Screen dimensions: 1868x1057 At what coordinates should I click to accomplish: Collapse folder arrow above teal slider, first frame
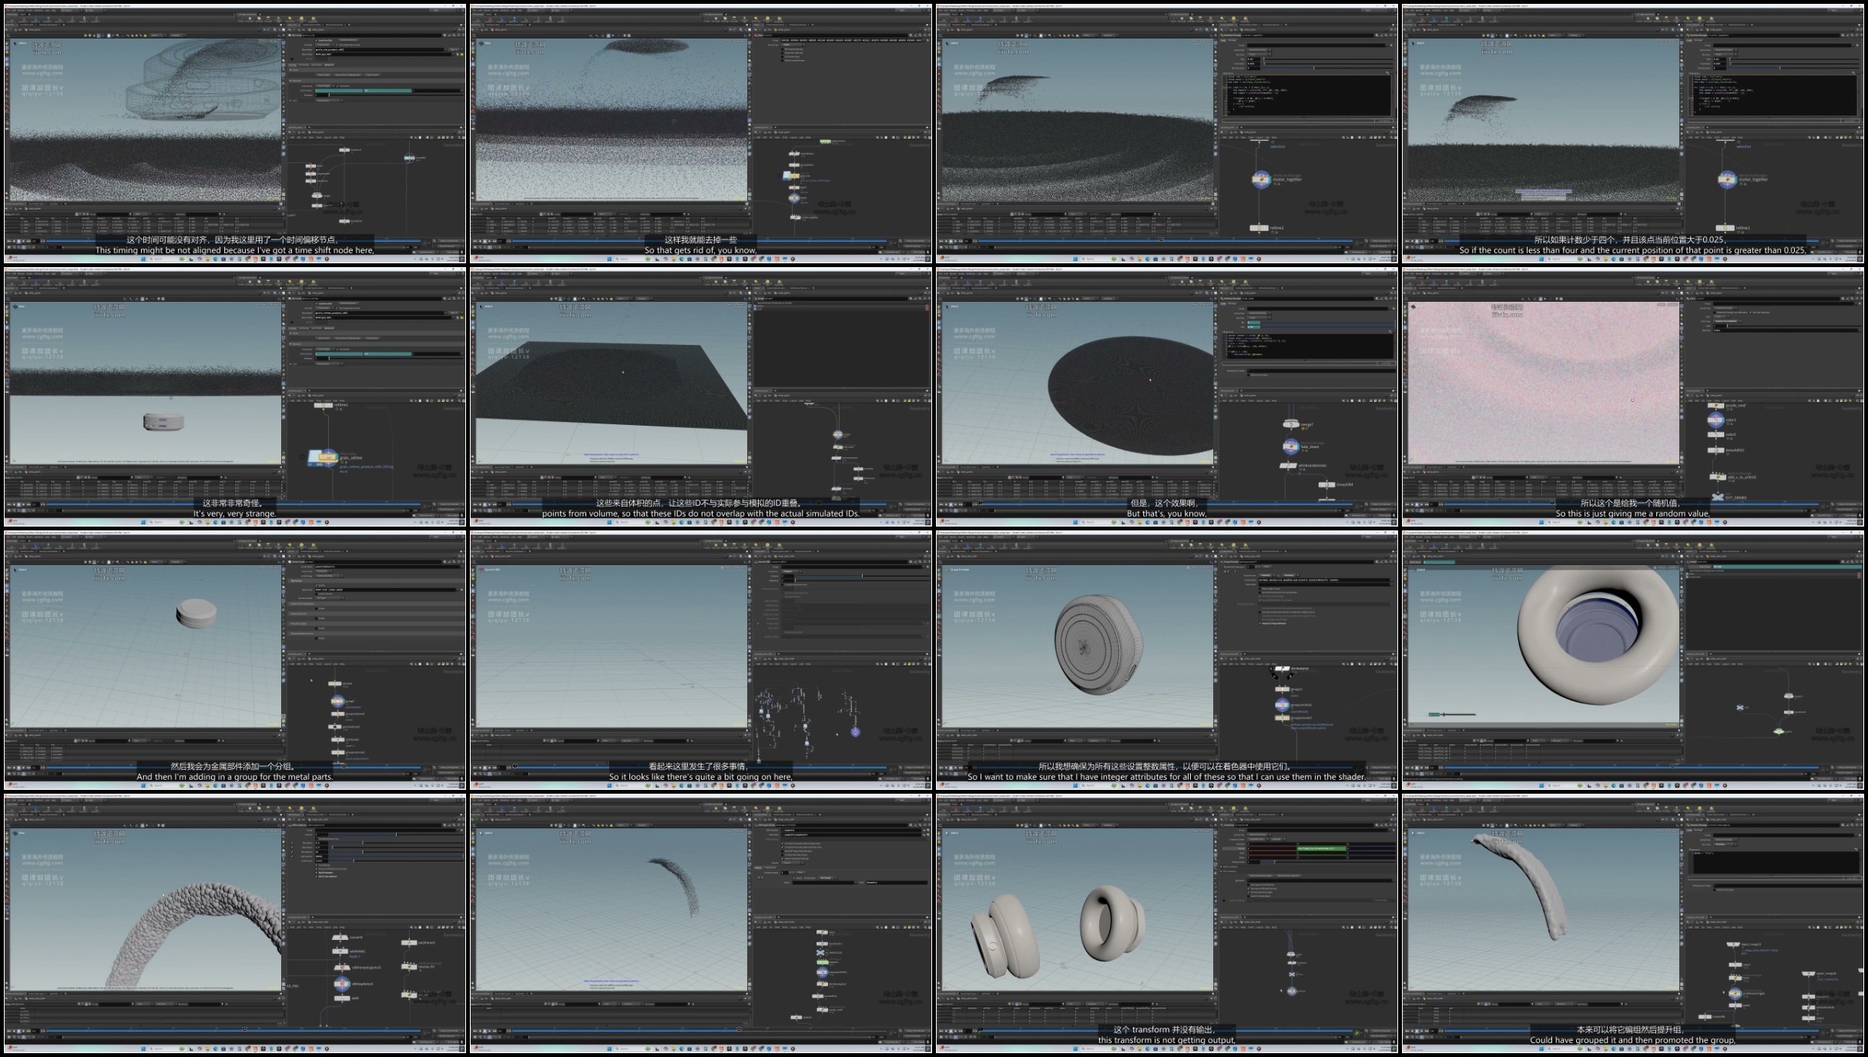(x=291, y=80)
